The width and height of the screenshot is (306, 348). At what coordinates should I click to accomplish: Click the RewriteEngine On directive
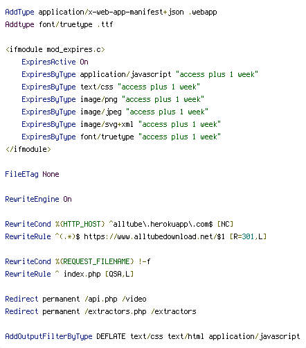38,199
